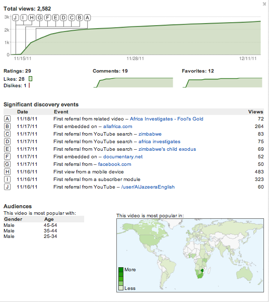Click the Views column header
This screenshot has width=269, height=302.
pyautogui.click(x=255, y=112)
